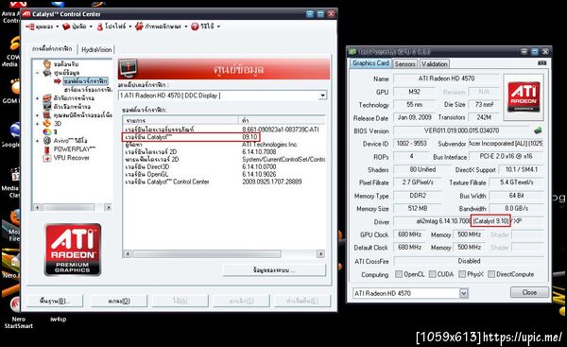
Task: Click the Avivo video icon in the tree
Action: [x=47, y=140]
